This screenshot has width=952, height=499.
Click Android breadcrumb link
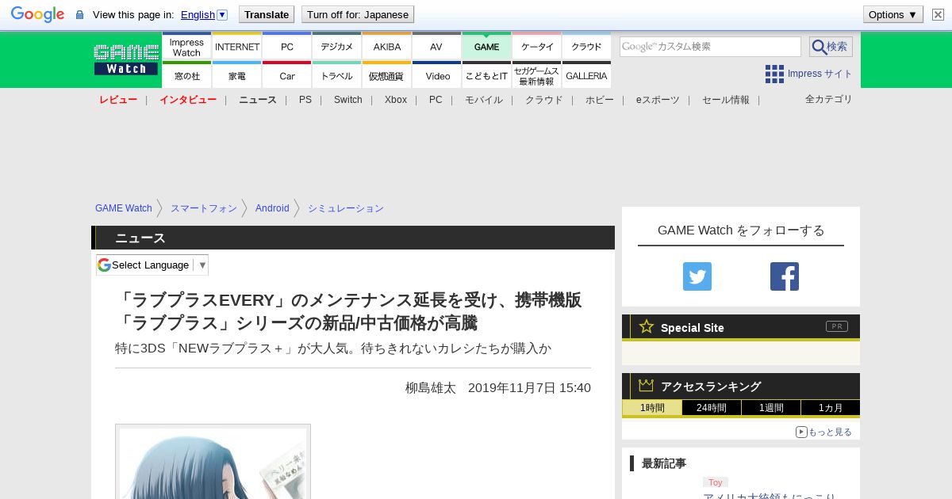click(272, 208)
